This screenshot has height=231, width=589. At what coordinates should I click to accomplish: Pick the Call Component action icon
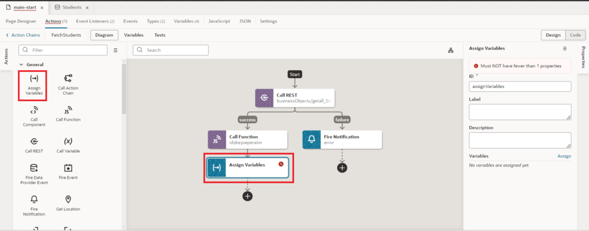pyautogui.click(x=33, y=110)
